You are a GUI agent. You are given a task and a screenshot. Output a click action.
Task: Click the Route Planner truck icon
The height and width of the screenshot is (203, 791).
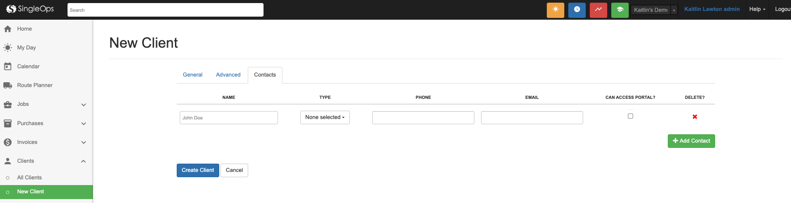coord(7,85)
